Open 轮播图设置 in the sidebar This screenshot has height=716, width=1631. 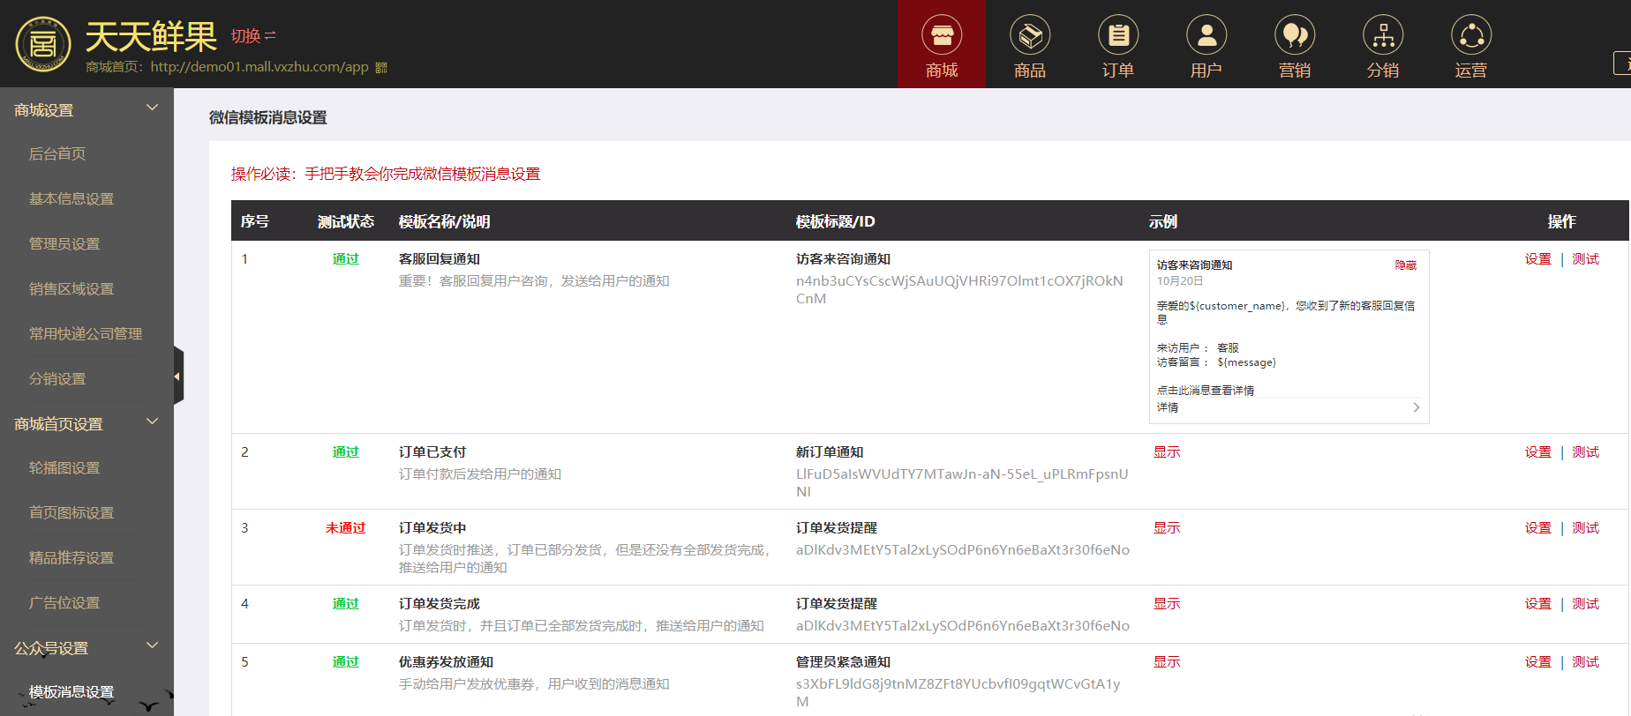coord(64,468)
